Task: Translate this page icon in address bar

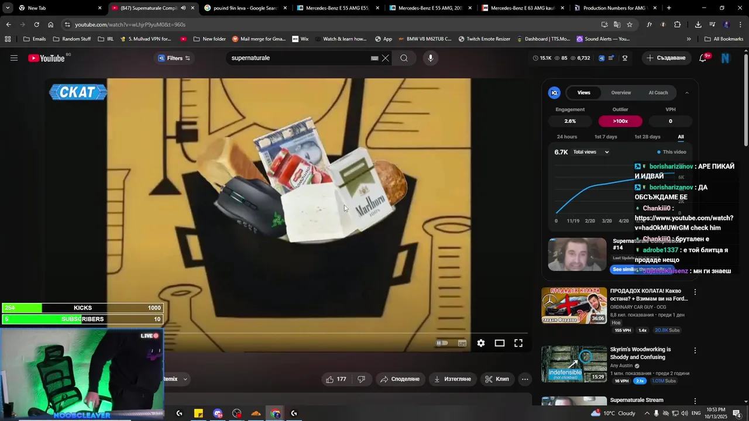Action: coord(617,25)
